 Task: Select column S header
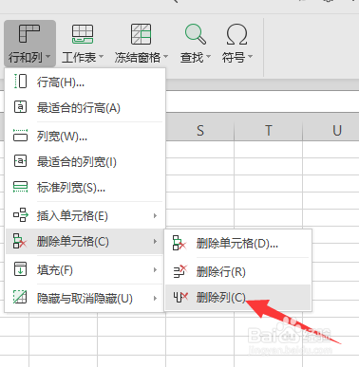pos(200,130)
